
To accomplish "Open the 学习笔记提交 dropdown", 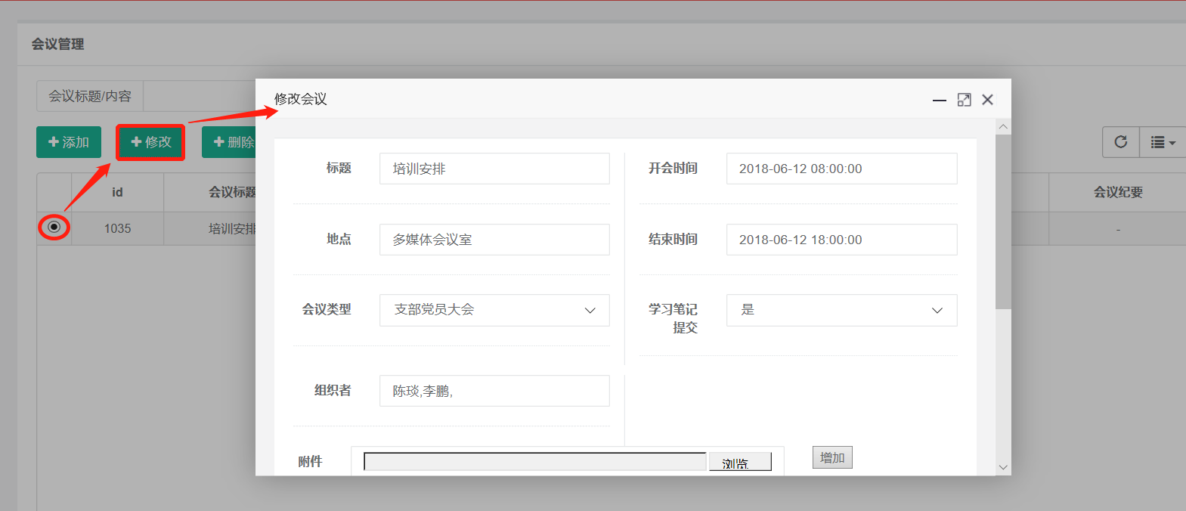I will coord(841,310).
